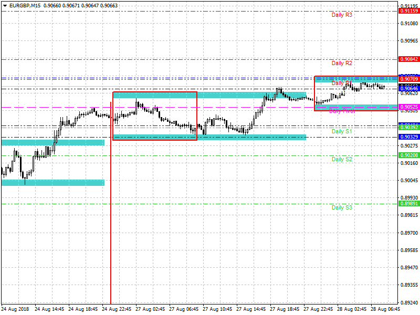The width and height of the screenshot is (420, 315).
Task: Click the triangle arrow beside EURGBP,M15
Action: [5, 5]
